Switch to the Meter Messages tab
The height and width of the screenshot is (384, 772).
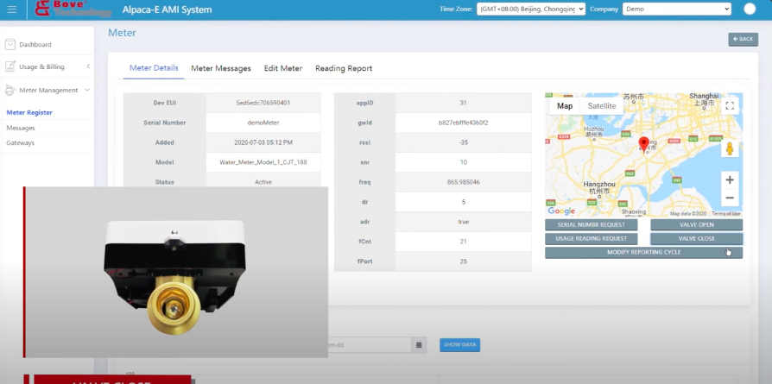[221, 68]
